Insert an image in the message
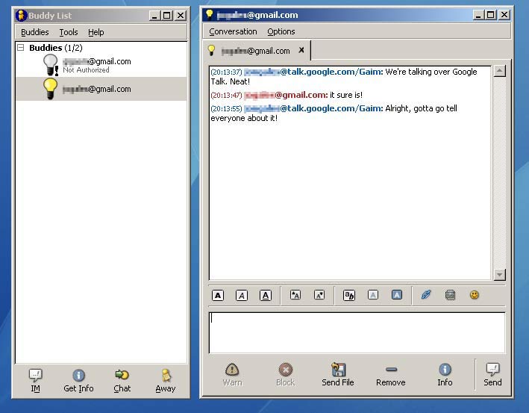 [451, 295]
